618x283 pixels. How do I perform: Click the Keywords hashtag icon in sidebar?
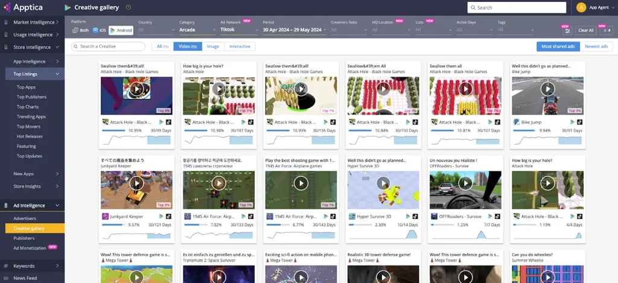pyautogui.click(x=7, y=266)
